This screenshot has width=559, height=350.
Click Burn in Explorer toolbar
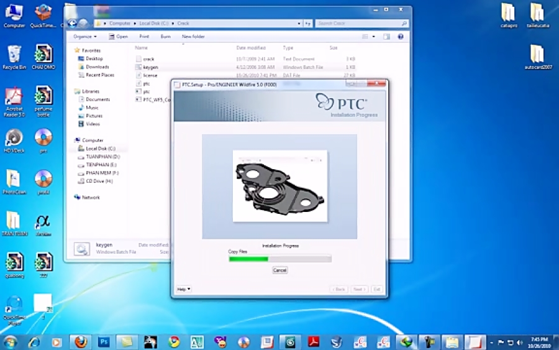pos(165,37)
